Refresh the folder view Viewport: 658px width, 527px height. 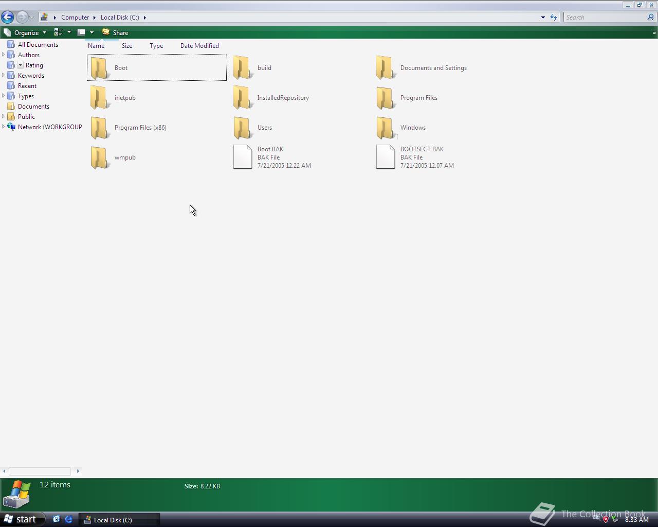pyautogui.click(x=554, y=17)
